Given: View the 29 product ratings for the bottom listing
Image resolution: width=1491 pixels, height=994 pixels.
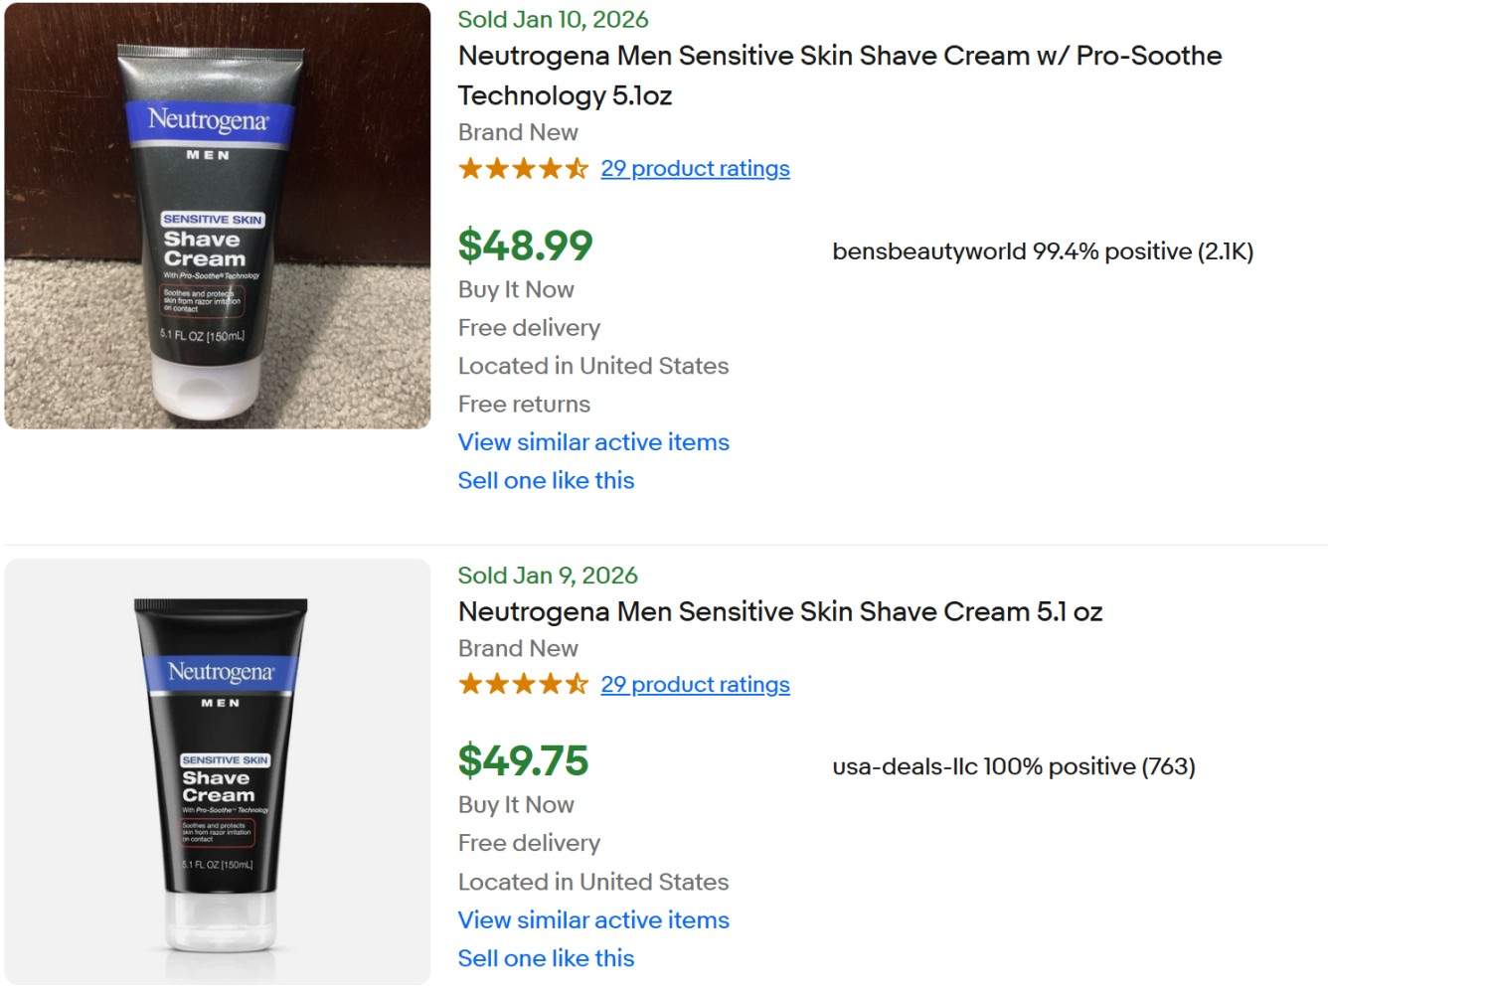Looking at the screenshot, I should coord(695,685).
